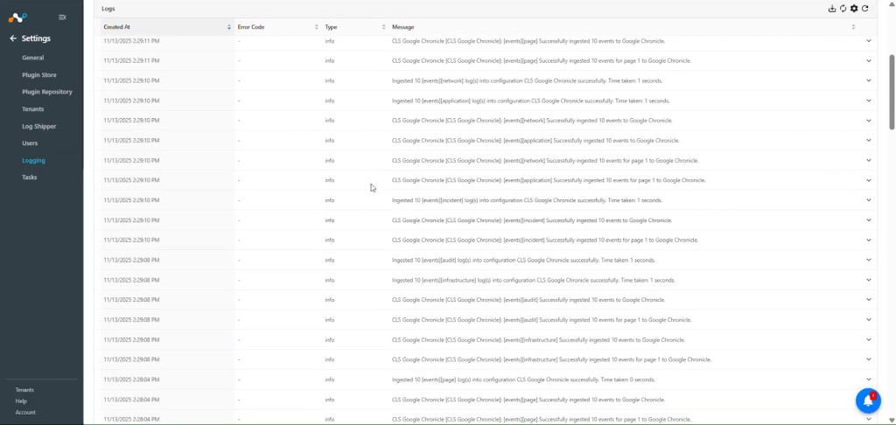Toggle auto-refresh with the circular arrows icon
896x425 pixels.
(x=843, y=9)
